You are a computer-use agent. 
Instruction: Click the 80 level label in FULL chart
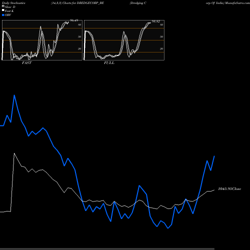coord(161,24)
